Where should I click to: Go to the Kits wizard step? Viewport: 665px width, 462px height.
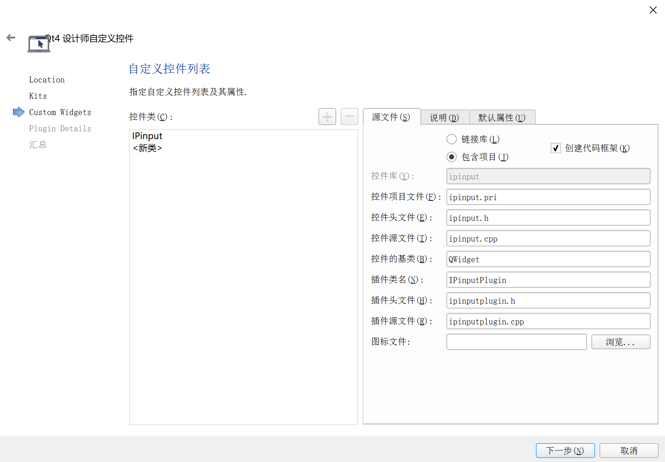tap(38, 96)
